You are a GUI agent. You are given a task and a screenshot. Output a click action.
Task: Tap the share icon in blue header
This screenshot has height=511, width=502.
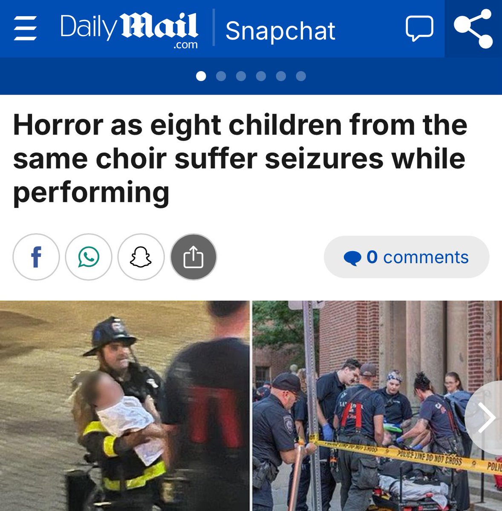473,29
